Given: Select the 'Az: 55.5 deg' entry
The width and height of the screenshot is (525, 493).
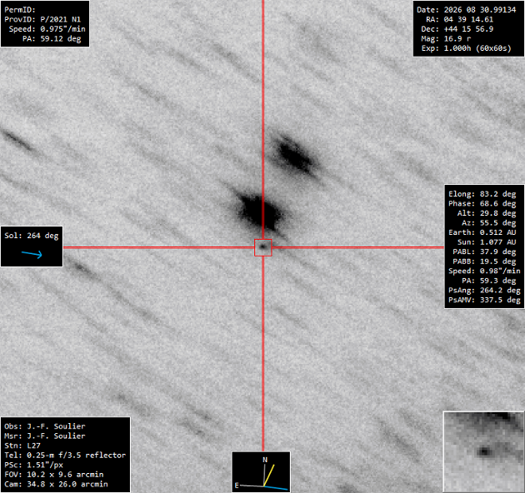Looking at the screenshot, I should pyautogui.click(x=489, y=223).
